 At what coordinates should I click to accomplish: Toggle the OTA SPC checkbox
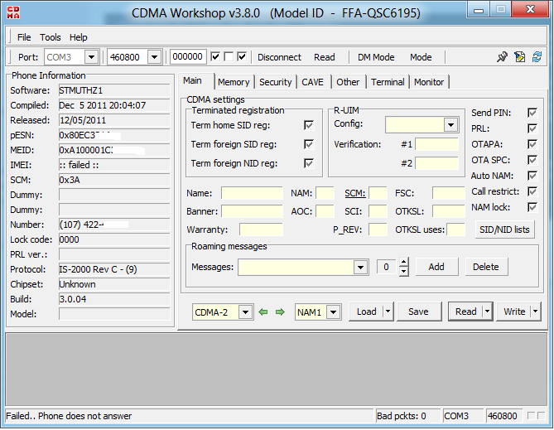532,160
